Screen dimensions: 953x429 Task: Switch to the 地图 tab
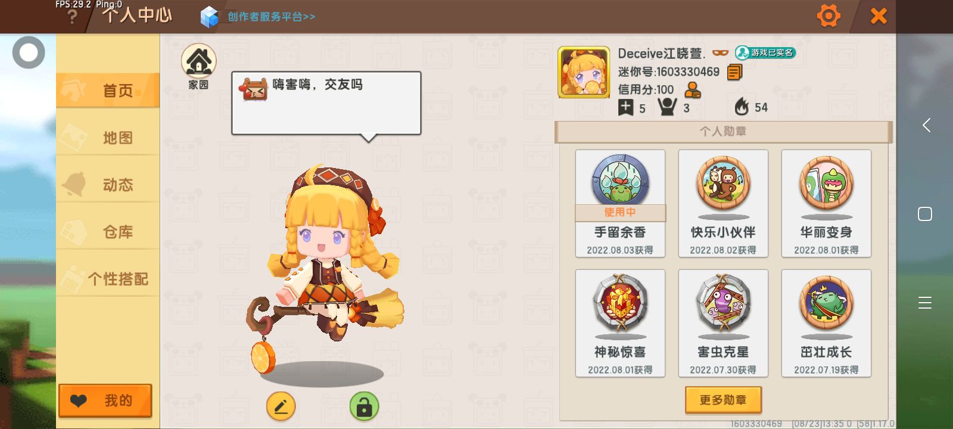point(108,138)
